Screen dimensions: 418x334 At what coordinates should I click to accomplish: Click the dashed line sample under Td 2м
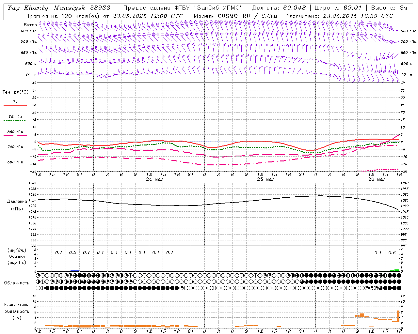(x=15, y=121)
